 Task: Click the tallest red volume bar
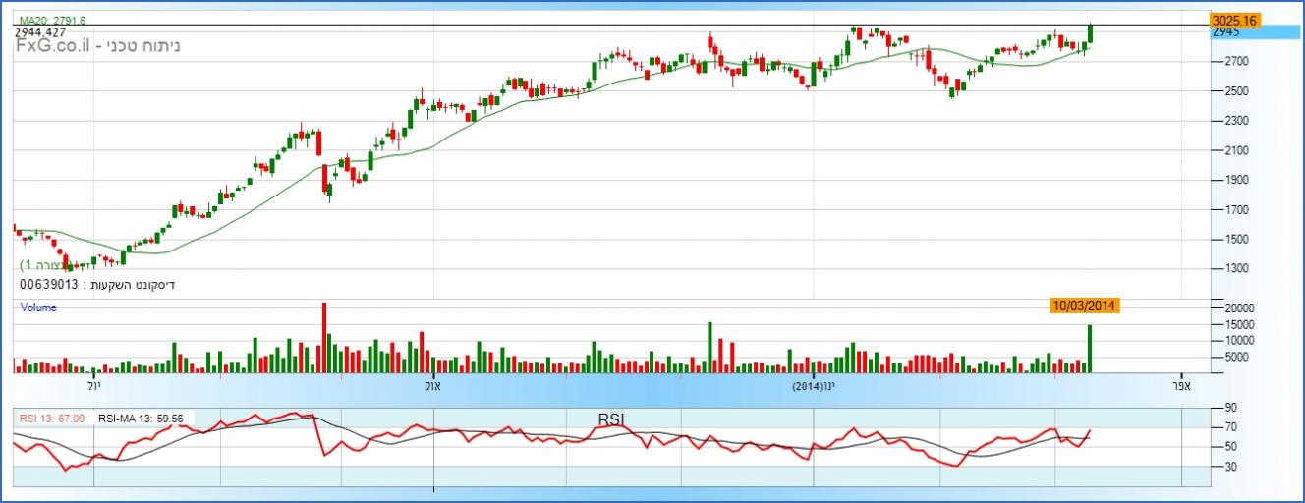[x=323, y=338]
